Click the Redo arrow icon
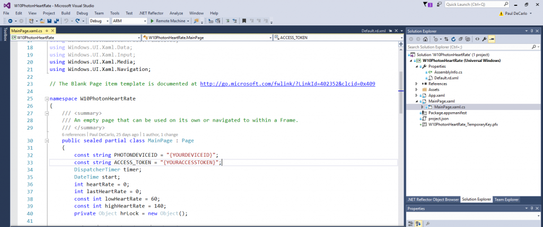 pos(77,21)
